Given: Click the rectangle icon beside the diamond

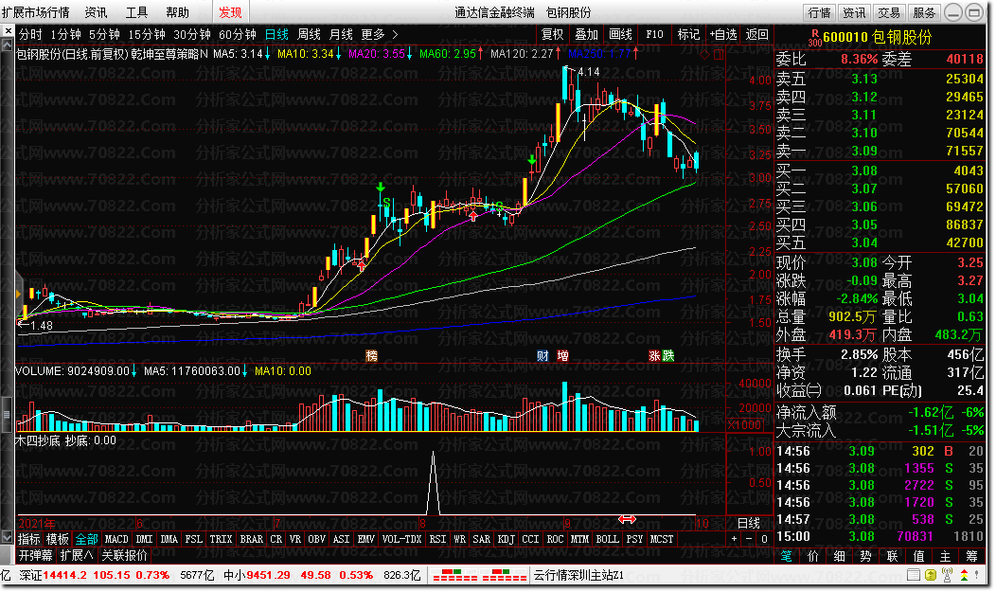Looking at the screenshot, I should [x=718, y=55].
